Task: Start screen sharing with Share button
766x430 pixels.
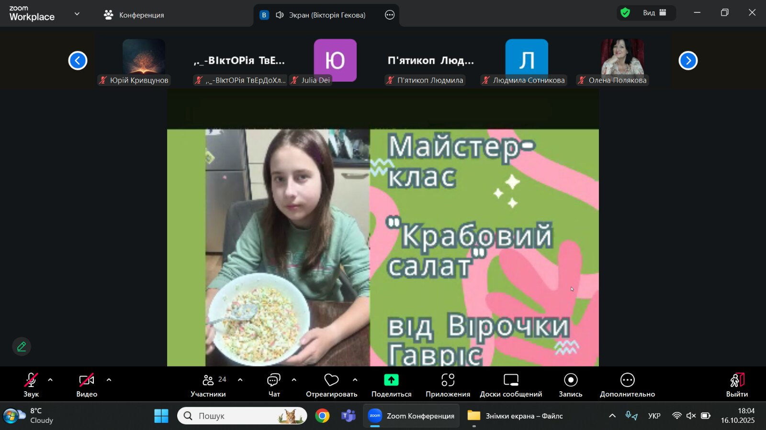Action: [x=391, y=385]
